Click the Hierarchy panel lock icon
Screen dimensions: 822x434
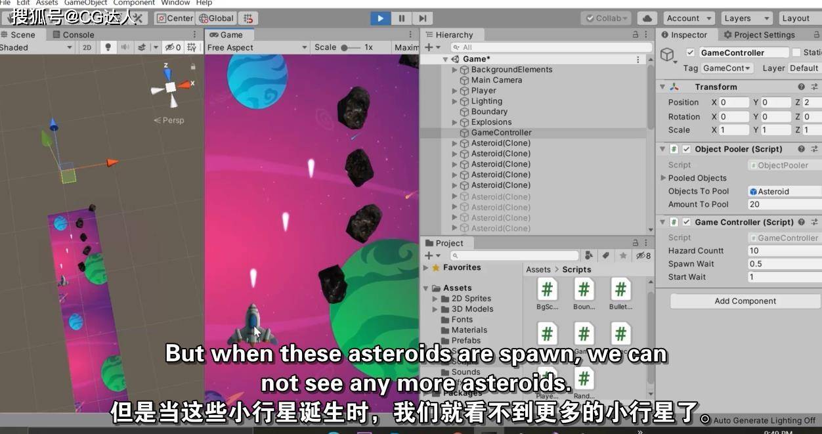pyautogui.click(x=635, y=35)
